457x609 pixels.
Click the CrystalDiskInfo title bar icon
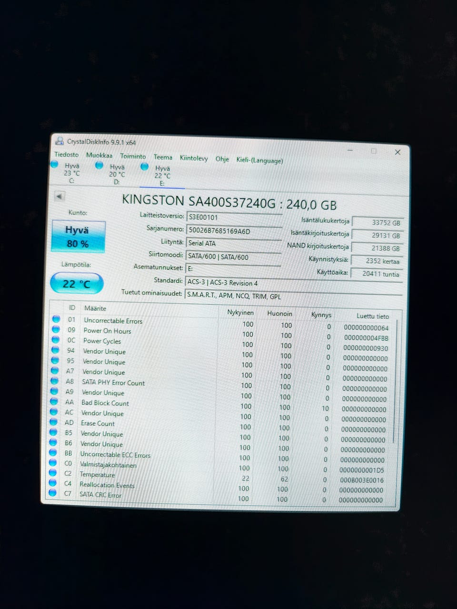pyautogui.click(x=60, y=141)
